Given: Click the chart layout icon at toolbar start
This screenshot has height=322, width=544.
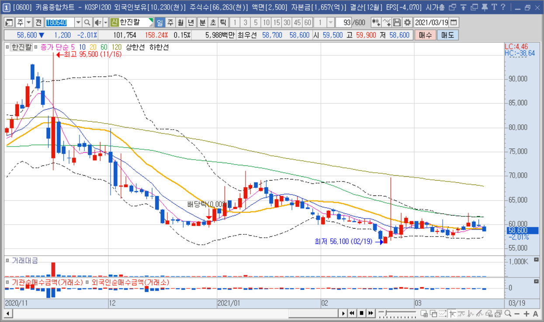Looking at the screenshot, I should tap(9, 22).
